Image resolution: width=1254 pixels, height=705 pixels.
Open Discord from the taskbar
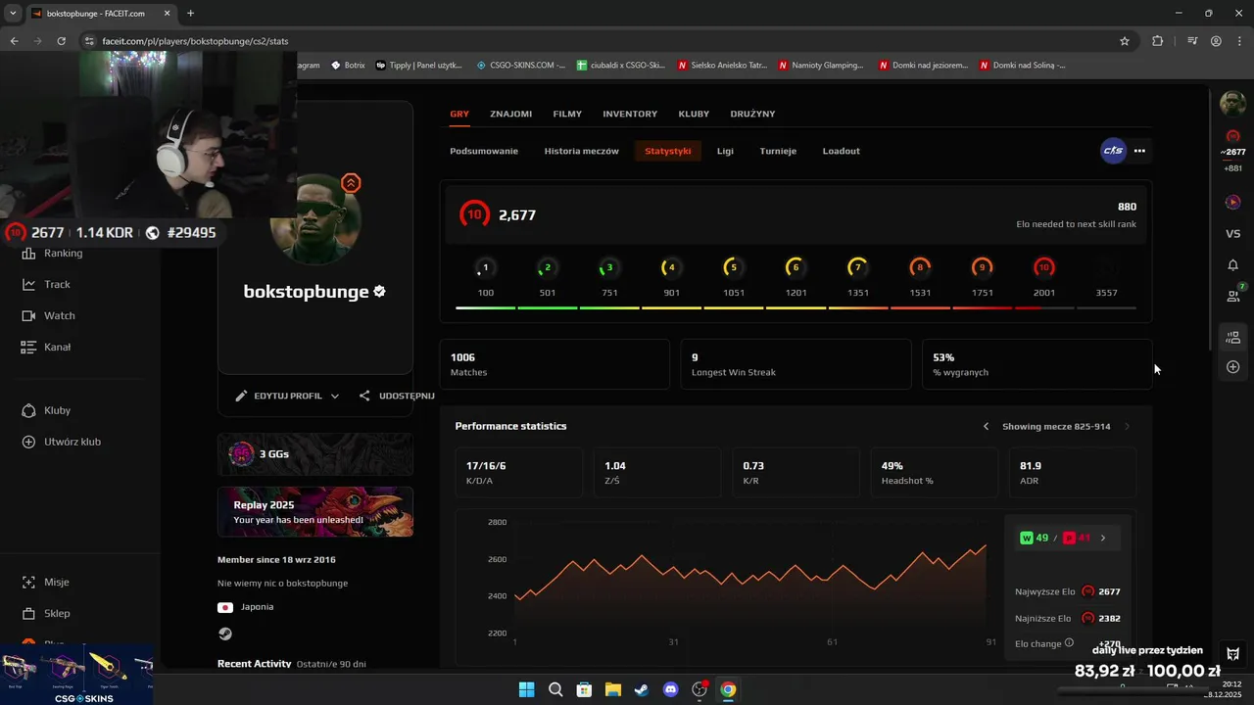tap(670, 689)
